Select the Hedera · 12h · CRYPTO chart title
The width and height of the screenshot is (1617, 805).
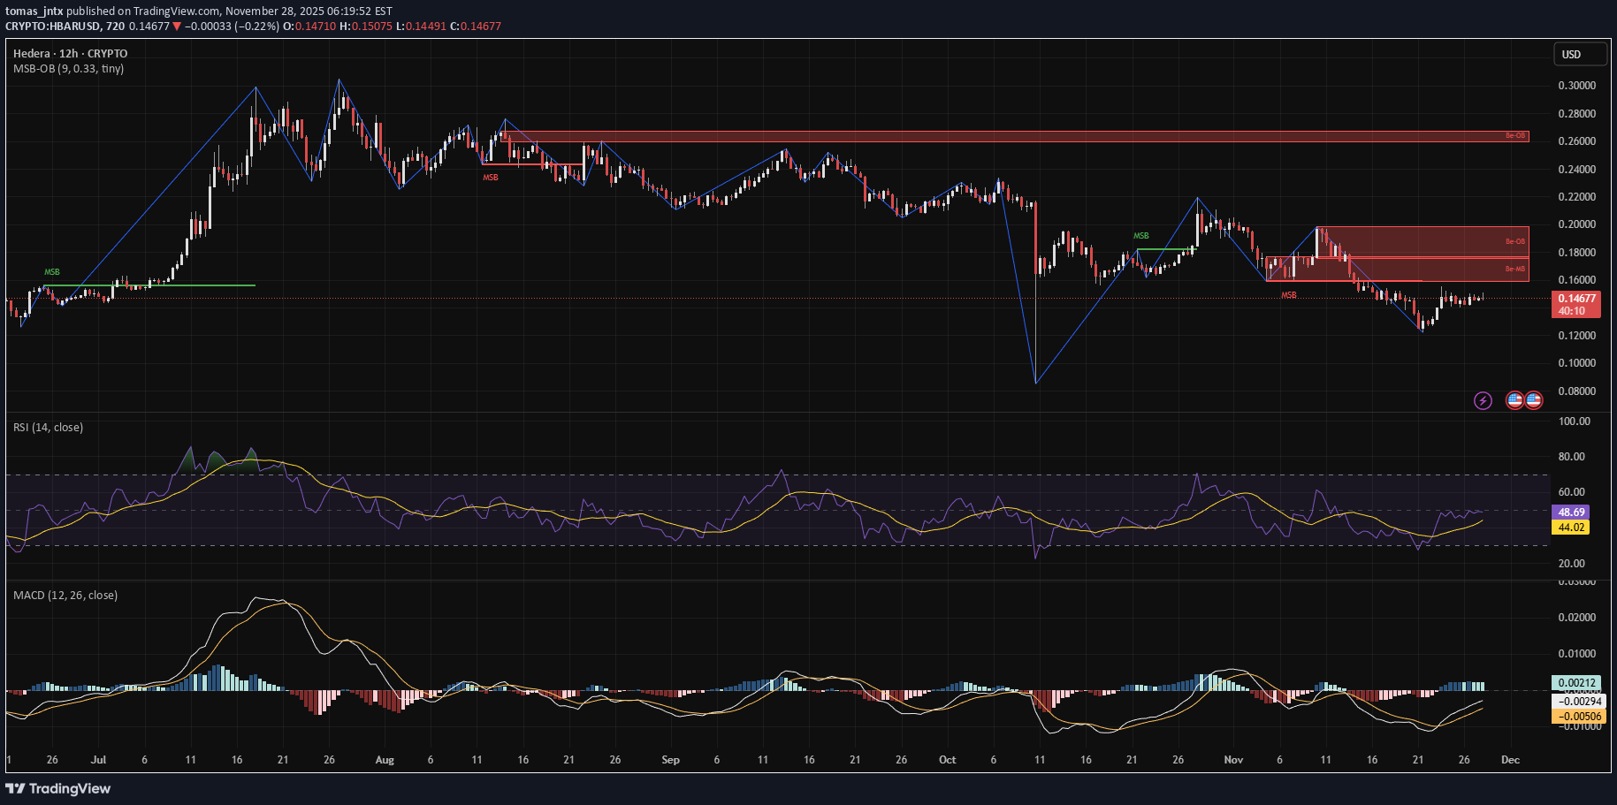tap(70, 53)
